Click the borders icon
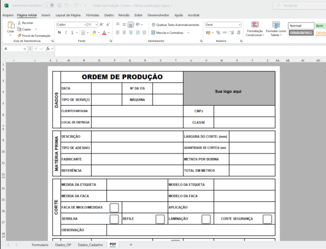 [x=83, y=33]
